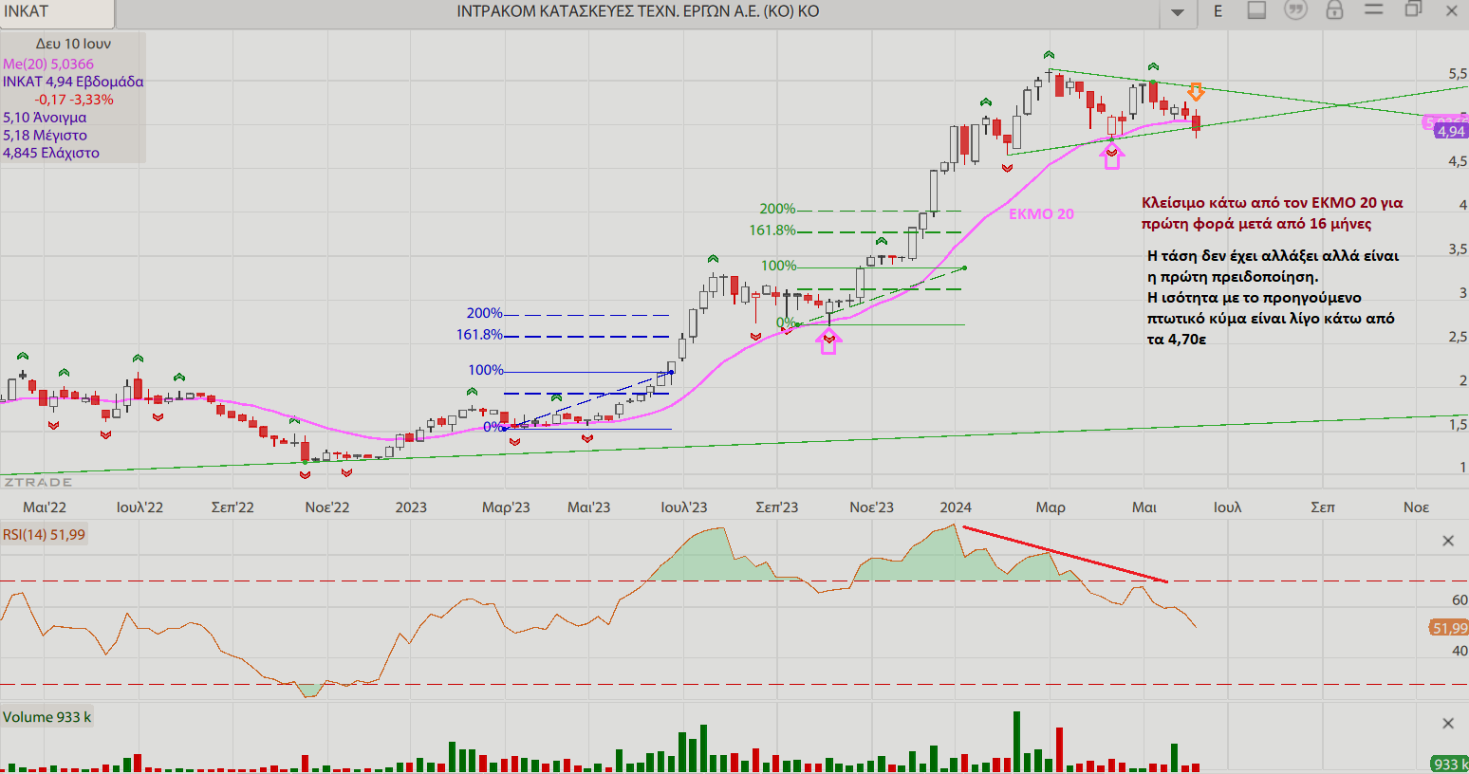Image resolution: width=1469 pixels, height=774 pixels.
Task: Click the '-0,17 -3,33%' change value
Action: (74, 100)
